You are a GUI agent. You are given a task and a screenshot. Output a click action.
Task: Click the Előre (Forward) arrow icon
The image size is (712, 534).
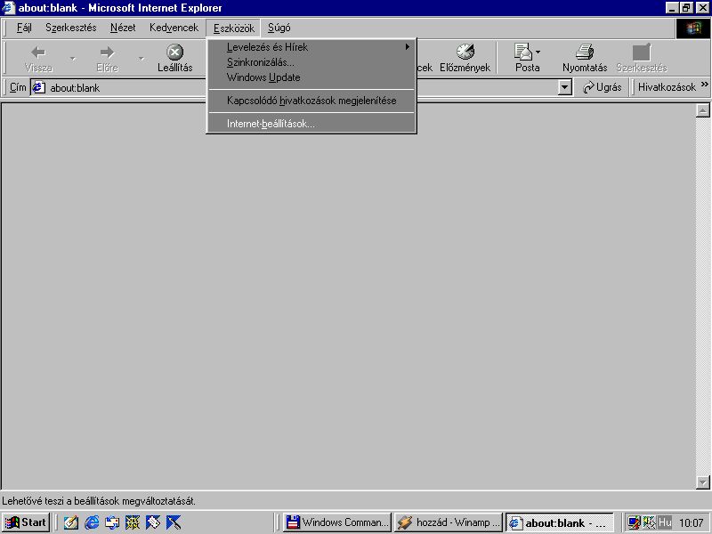pos(107,53)
